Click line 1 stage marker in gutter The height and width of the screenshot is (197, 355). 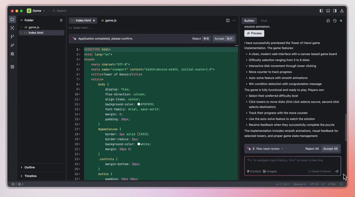pyautogui.click(x=79, y=49)
